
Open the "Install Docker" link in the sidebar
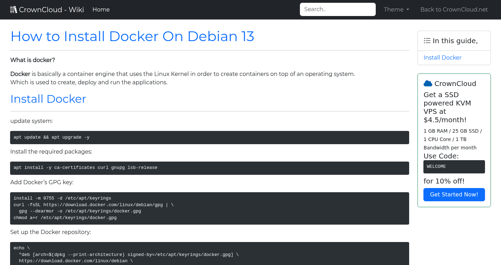pyautogui.click(x=442, y=57)
